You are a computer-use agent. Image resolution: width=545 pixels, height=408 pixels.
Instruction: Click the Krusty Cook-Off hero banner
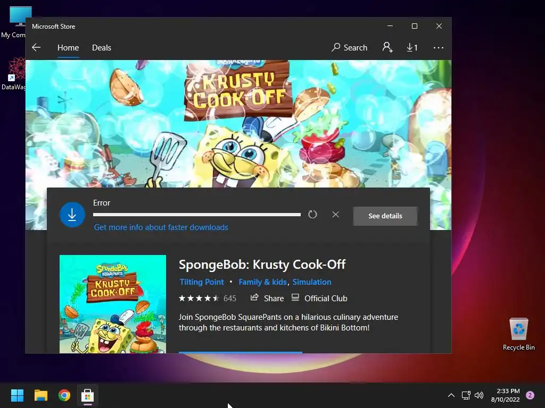pyautogui.click(x=238, y=123)
